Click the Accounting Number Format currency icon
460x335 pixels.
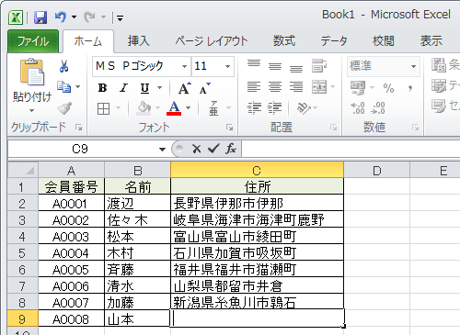358,88
